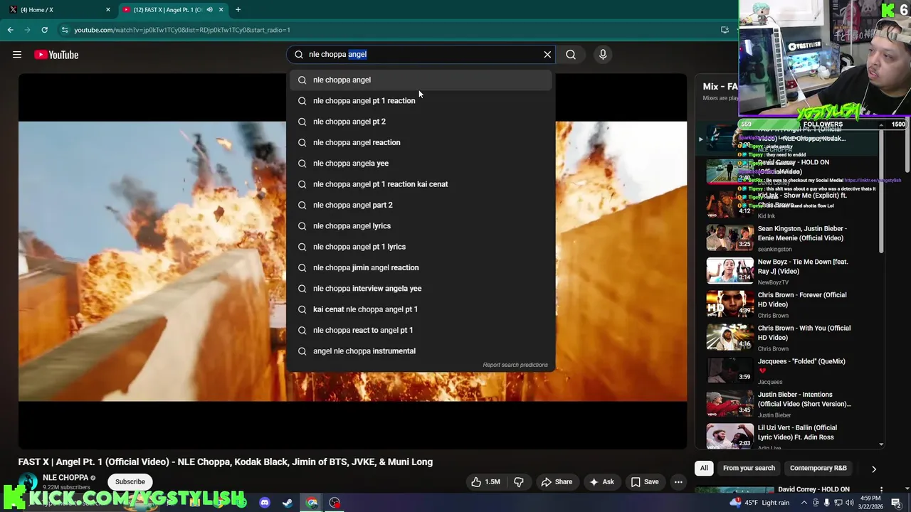Close the Home / X tab
This screenshot has width=911, height=512.
tap(108, 9)
